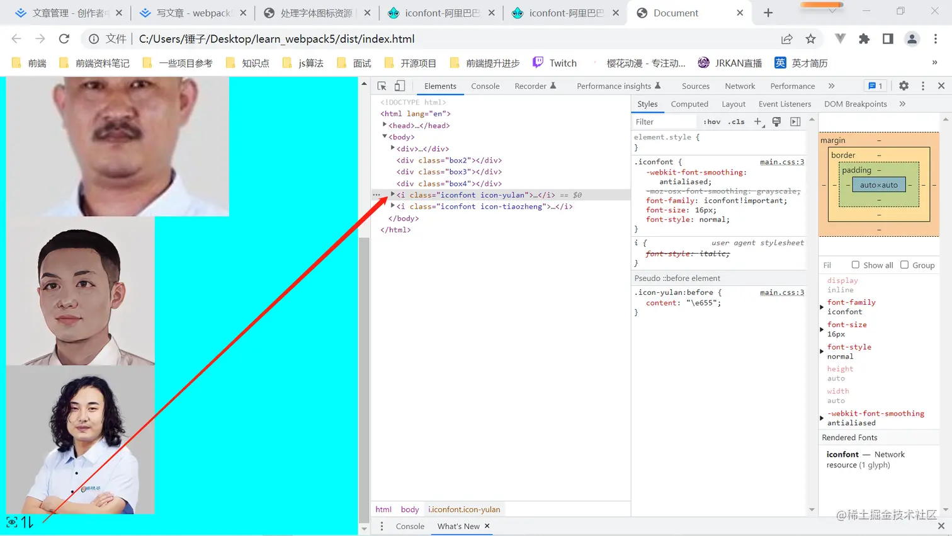Click the yulan preview icon on the page
Viewport: 952px width, 536px height.
[x=11, y=522]
